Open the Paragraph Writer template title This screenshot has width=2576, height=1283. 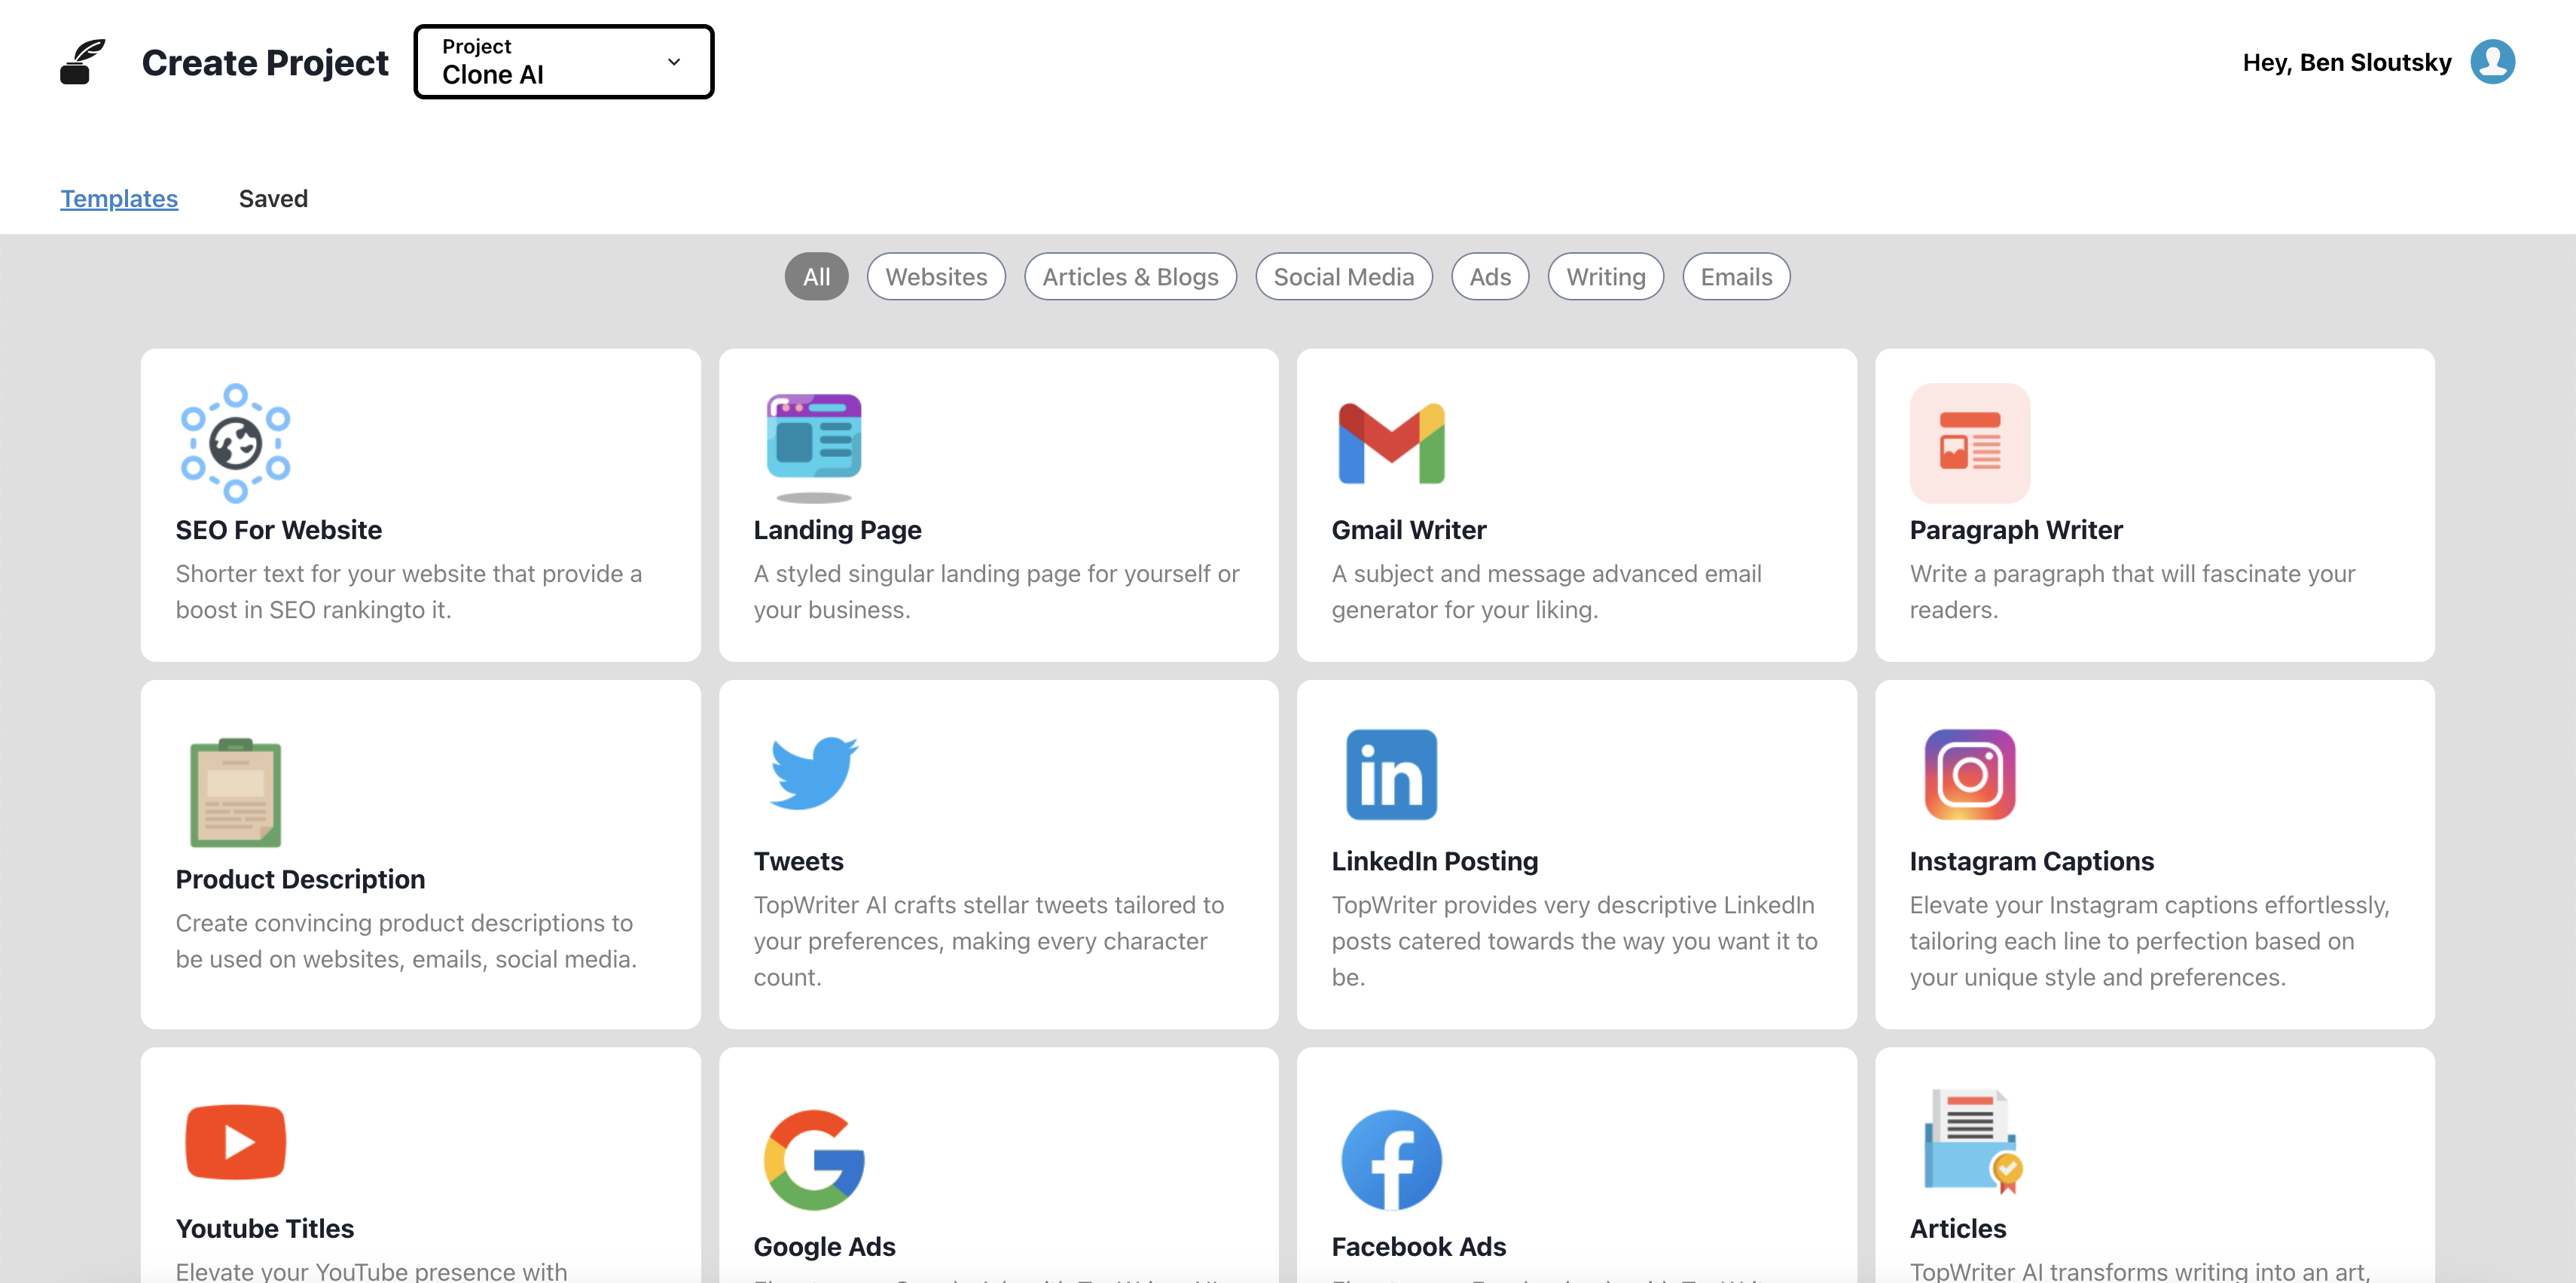2015,530
